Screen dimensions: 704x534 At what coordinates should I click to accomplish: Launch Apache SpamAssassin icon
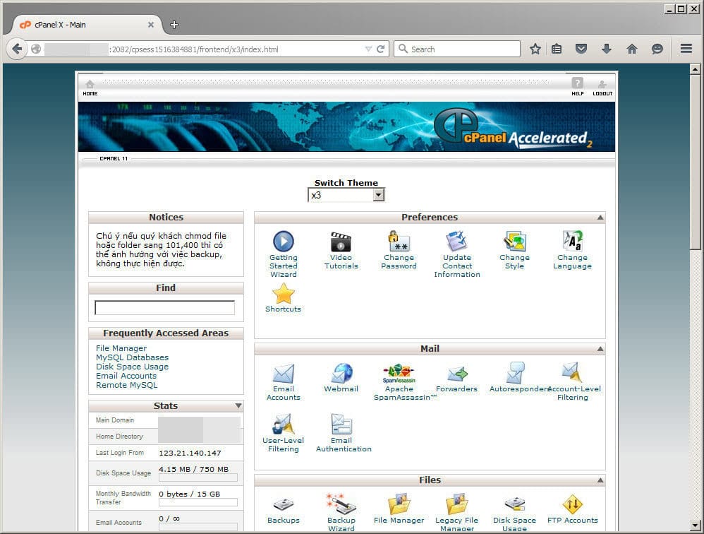pos(399,374)
